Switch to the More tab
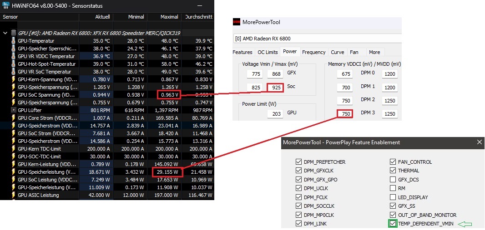 (x=374, y=52)
